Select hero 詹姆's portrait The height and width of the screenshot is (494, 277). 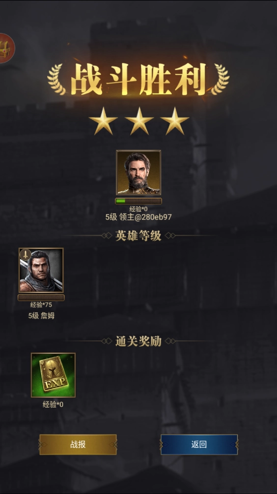(x=41, y=270)
